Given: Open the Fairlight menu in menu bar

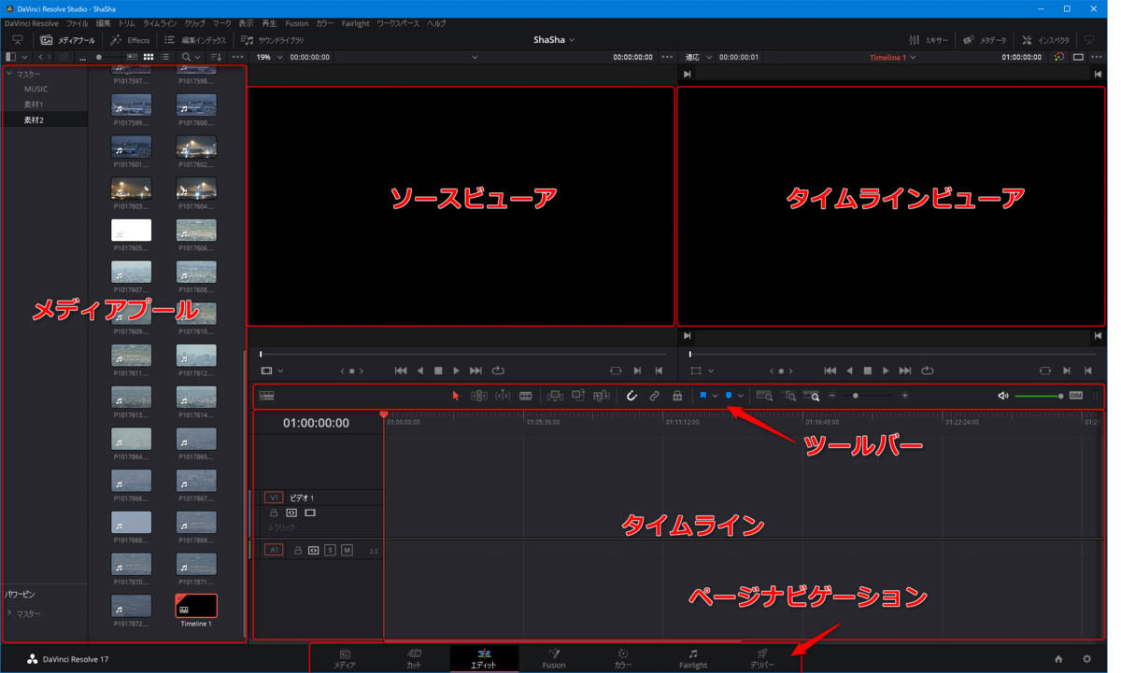Looking at the screenshot, I should click(x=355, y=23).
